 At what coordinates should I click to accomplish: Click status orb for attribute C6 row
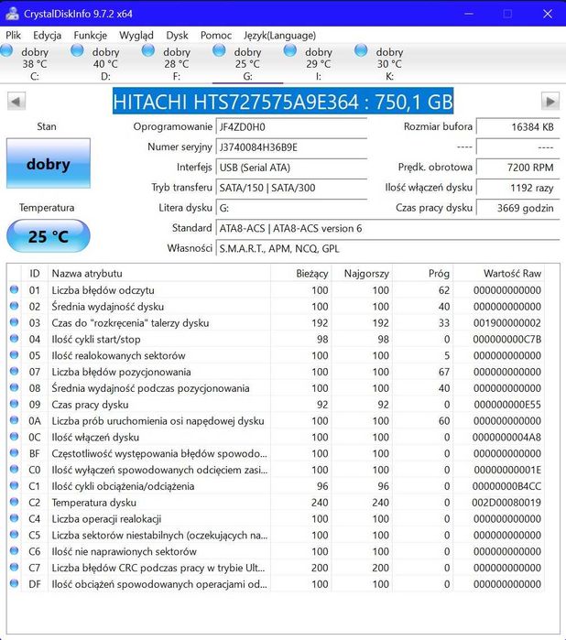(15, 551)
